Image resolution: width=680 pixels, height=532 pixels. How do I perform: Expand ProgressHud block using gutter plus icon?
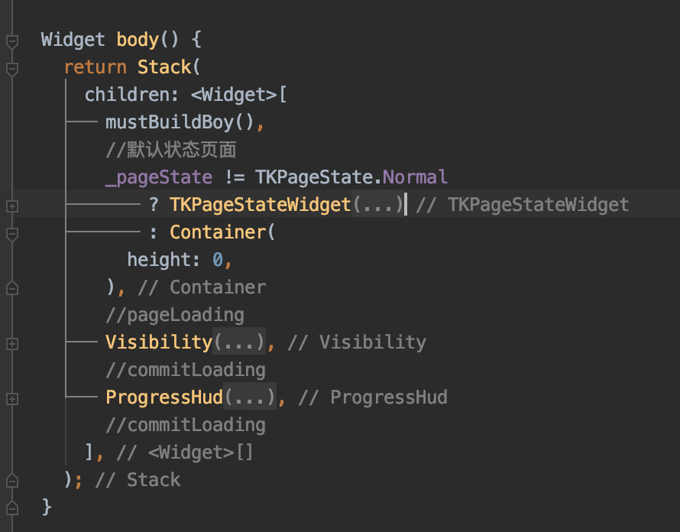(11, 398)
